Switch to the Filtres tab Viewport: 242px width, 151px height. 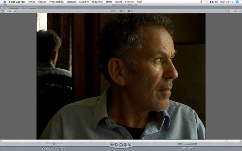tap(24, 8)
